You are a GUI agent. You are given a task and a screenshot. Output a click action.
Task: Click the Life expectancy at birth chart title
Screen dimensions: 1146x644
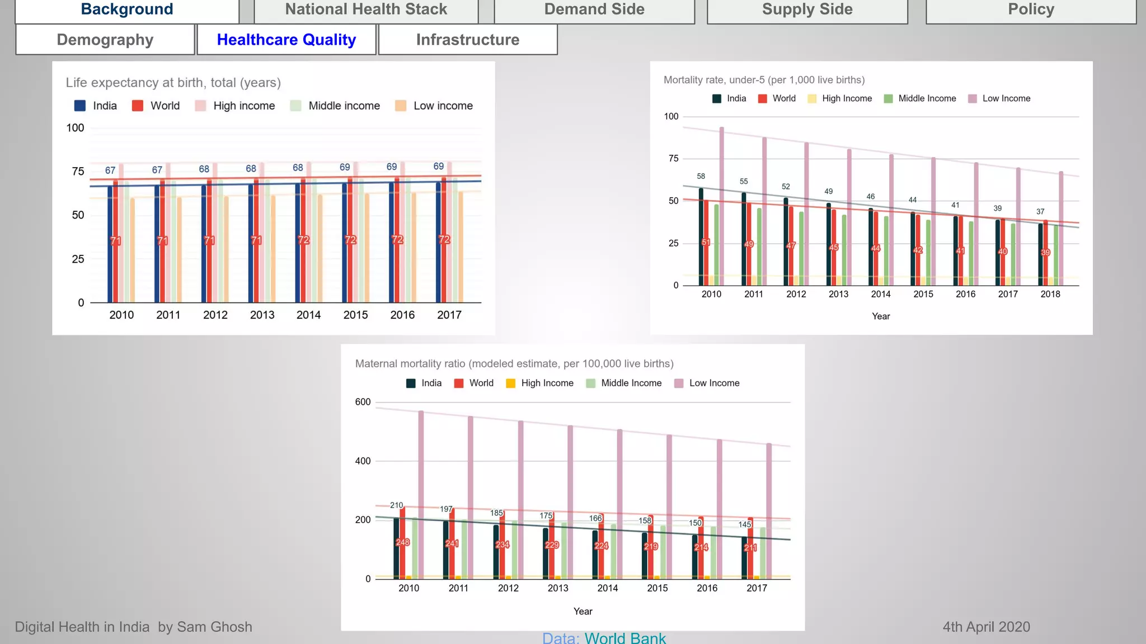pyautogui.click(x=173, y=83)
